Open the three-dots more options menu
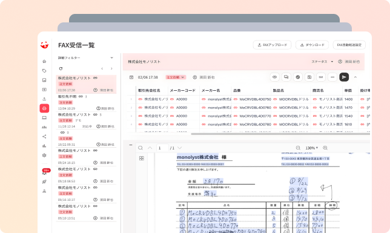The height and width of the screenshot is (233, 390). point(332,77)
